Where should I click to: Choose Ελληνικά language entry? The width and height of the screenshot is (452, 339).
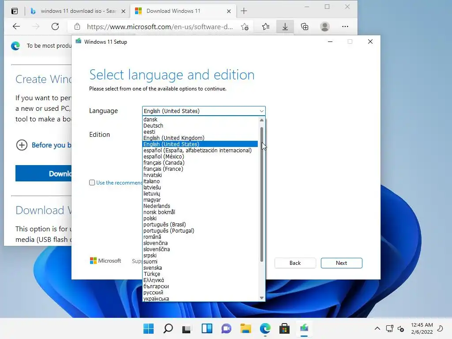tap(200, 280)
